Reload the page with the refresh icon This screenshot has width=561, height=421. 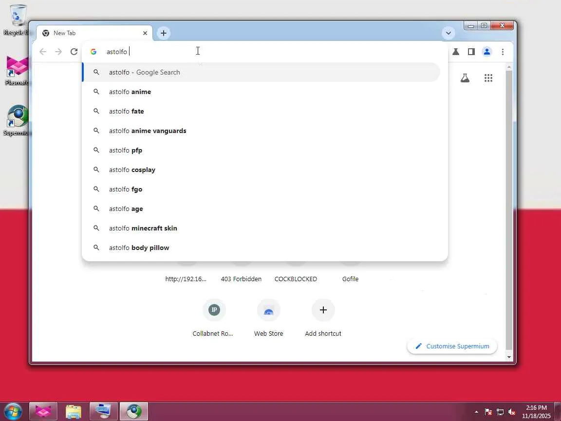[x=74, y=52]
